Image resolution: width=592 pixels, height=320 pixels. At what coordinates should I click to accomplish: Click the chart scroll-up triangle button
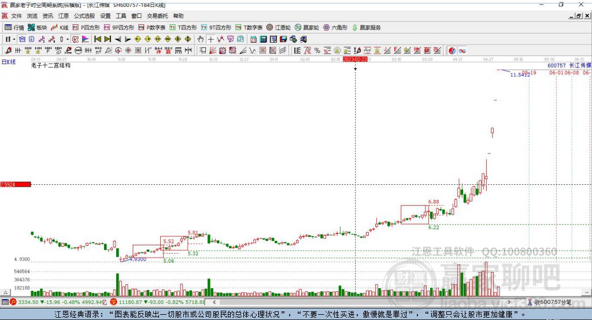click(5, 292)
